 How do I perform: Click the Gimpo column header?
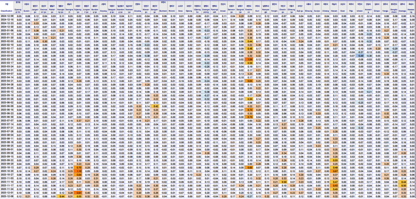pos(378,8)
